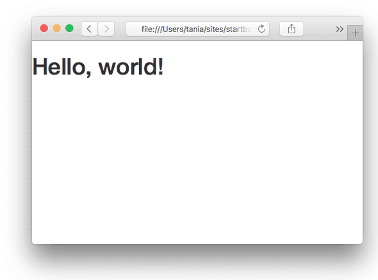Click empty toolbar gap before the address bar
378x280 pixels.
pos(120,29)
